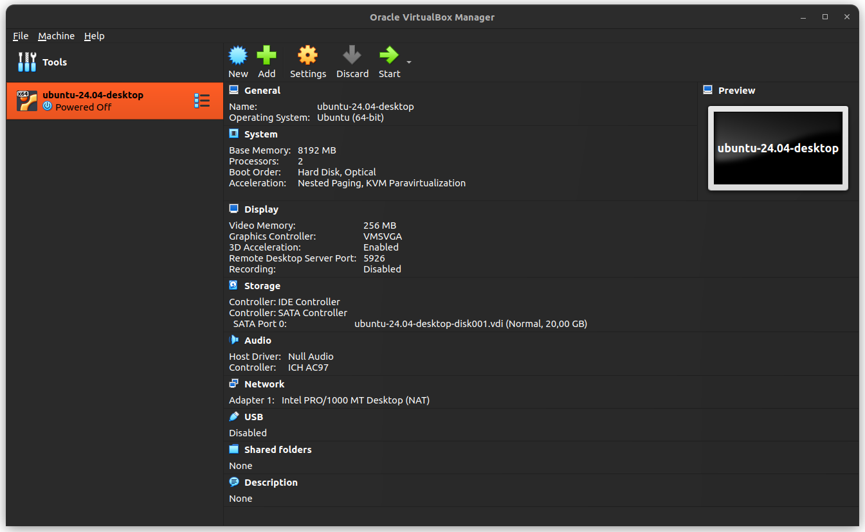Open the Machine menu

tap(56, 36)
